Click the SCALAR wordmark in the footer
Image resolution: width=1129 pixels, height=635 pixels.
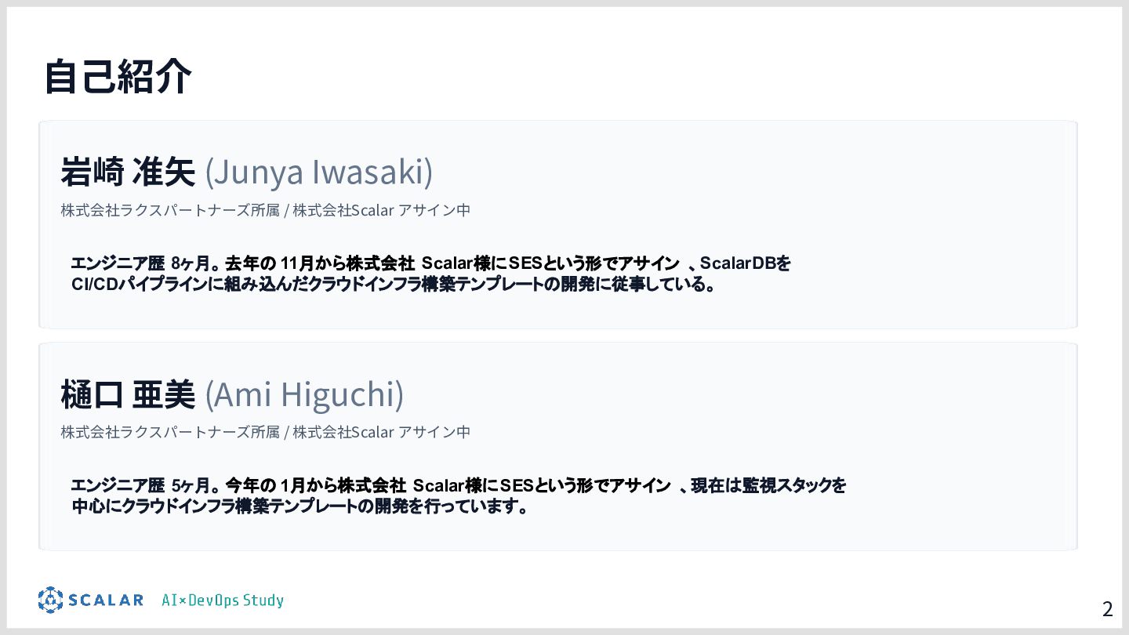[x=105, y=601]
